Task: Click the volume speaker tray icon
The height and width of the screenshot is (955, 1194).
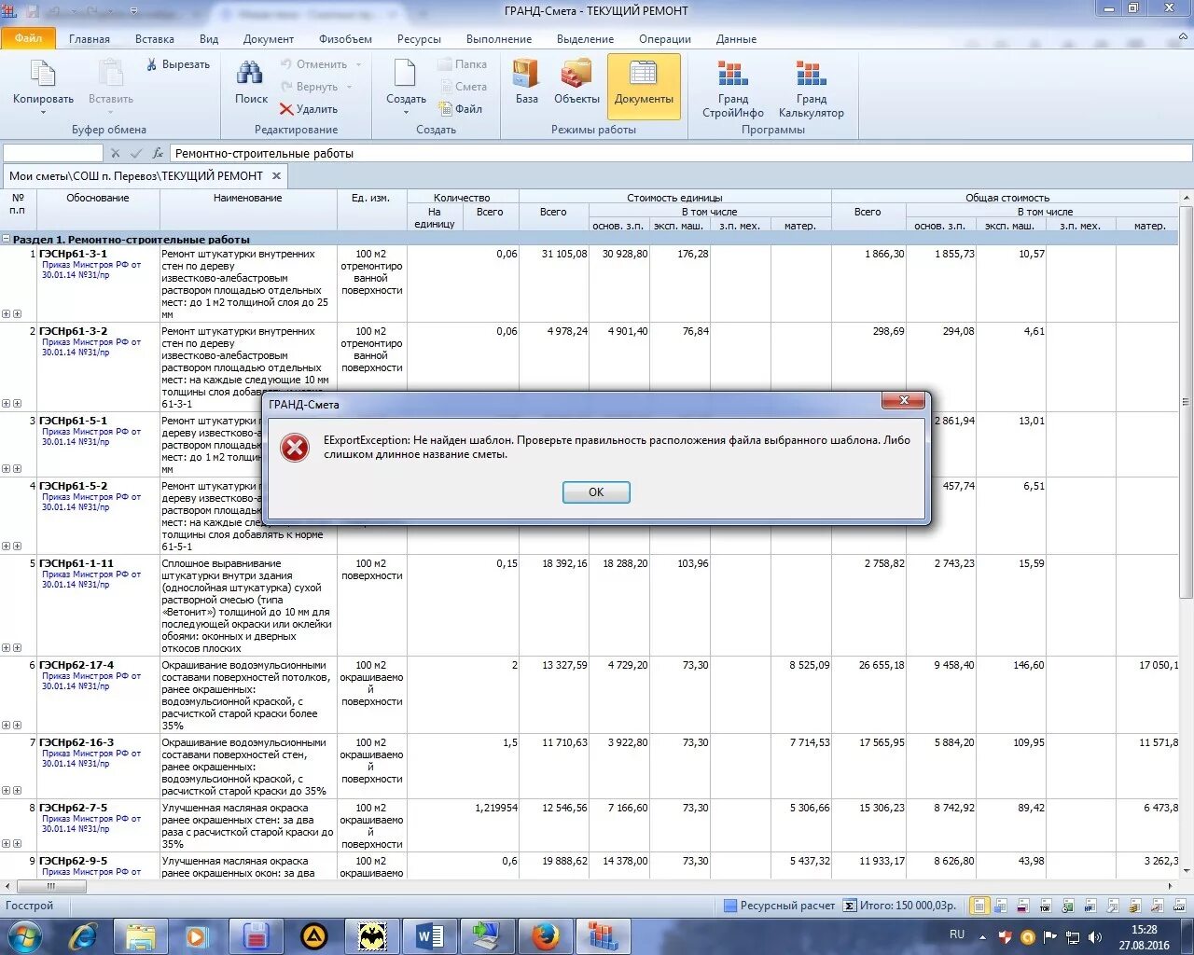Action: click(1095, 936)
